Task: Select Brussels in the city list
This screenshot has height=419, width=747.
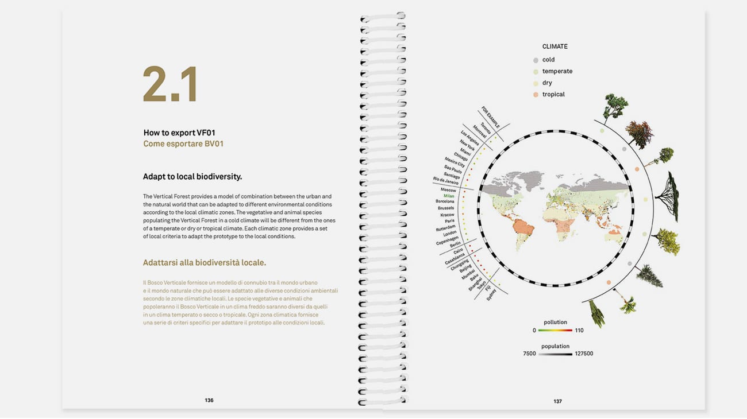Action: 446,208
